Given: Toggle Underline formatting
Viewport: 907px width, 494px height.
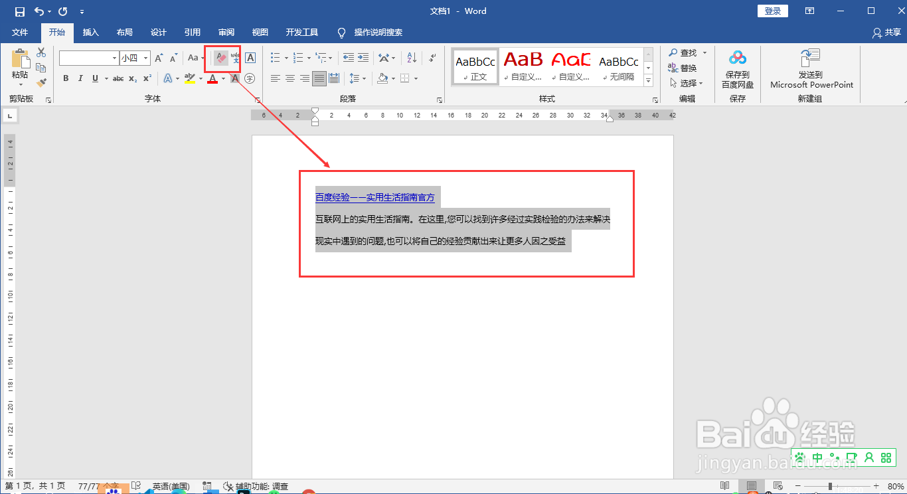Looking at the screenshot, I should click(96, 78).
